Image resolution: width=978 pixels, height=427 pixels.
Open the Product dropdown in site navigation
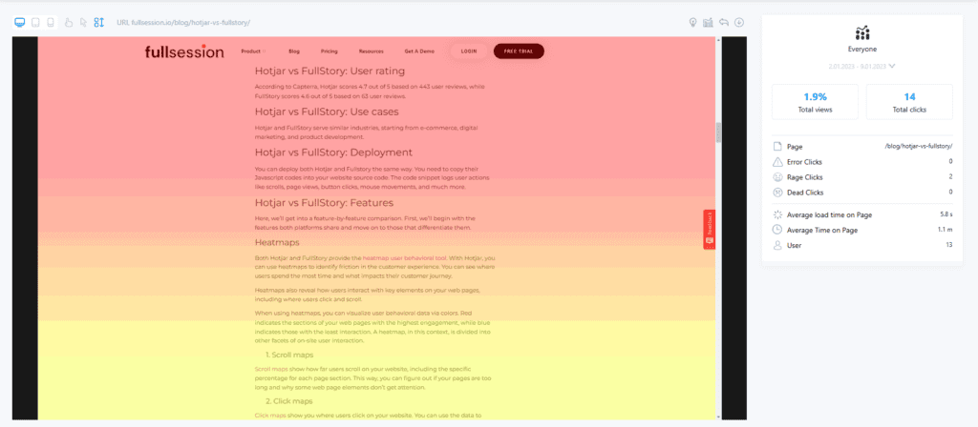coord(254,51)
